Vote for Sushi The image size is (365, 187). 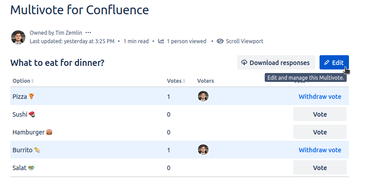pyautogui.click(x=320, y=114)
